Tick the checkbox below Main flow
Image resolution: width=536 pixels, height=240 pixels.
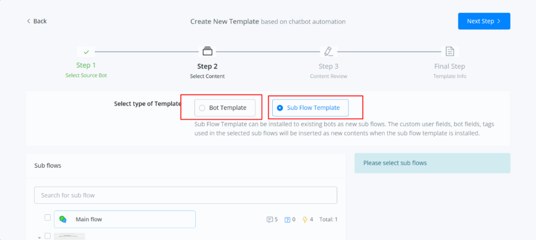[48, 236]
